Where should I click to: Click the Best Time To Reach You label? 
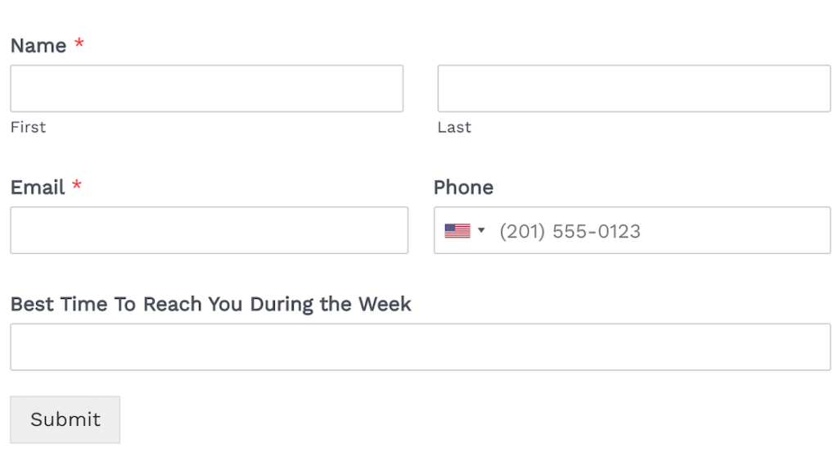tap(210, 305)
